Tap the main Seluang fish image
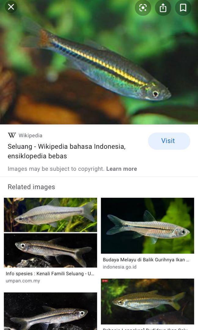 tap(99, 62)
